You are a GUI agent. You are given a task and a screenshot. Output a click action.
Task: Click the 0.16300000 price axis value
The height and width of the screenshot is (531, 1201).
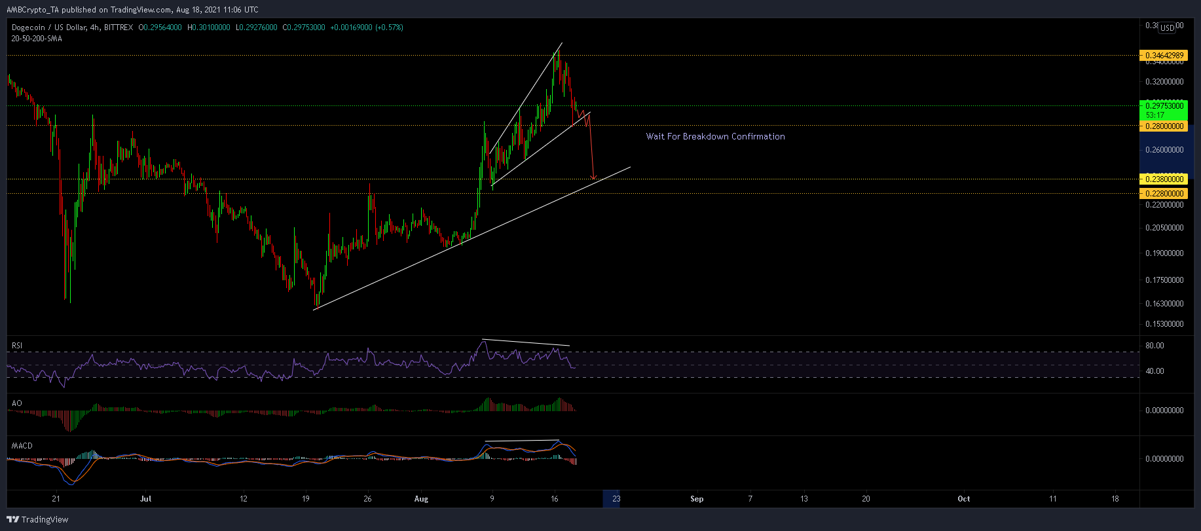1164,304
